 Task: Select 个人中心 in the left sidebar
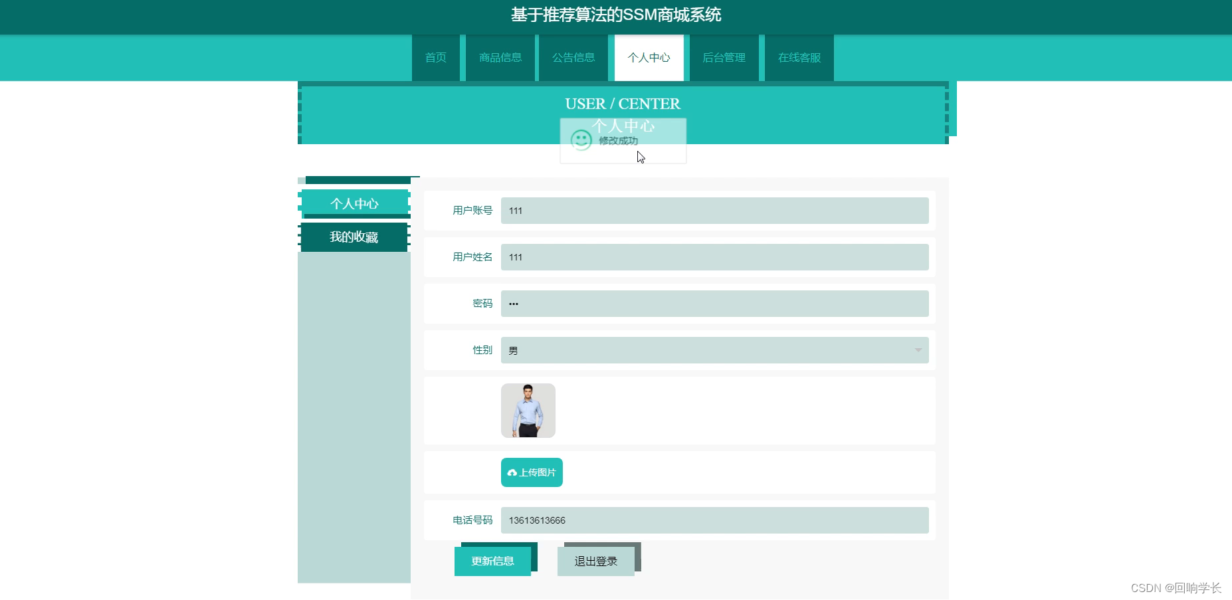(355, 203)
